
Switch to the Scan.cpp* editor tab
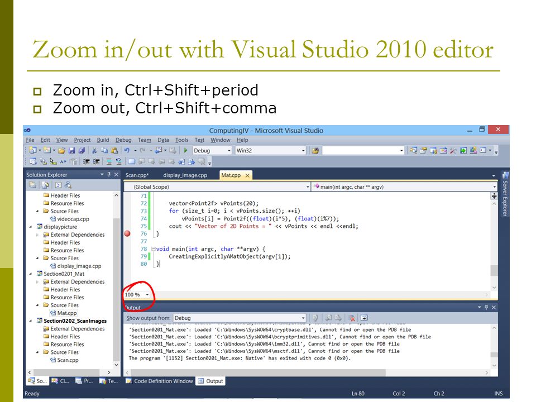pos(137,175)
